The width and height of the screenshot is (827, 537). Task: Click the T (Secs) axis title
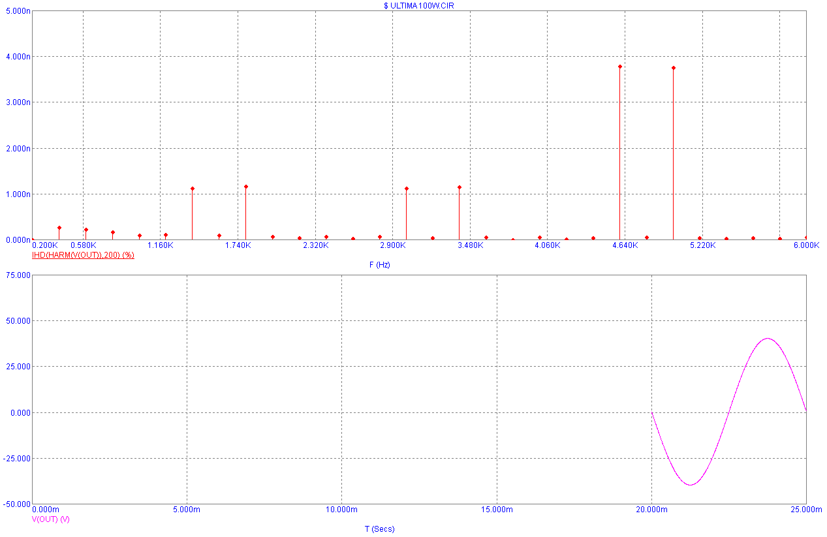pos(379,529)
